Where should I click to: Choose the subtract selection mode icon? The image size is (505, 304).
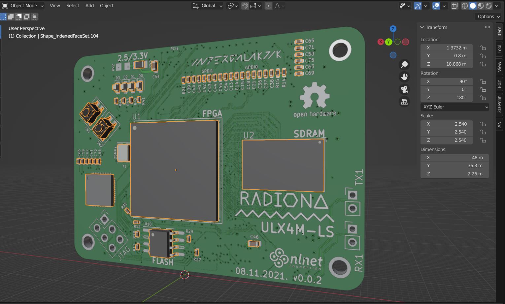pyautogui.click(x=19, y=16)
